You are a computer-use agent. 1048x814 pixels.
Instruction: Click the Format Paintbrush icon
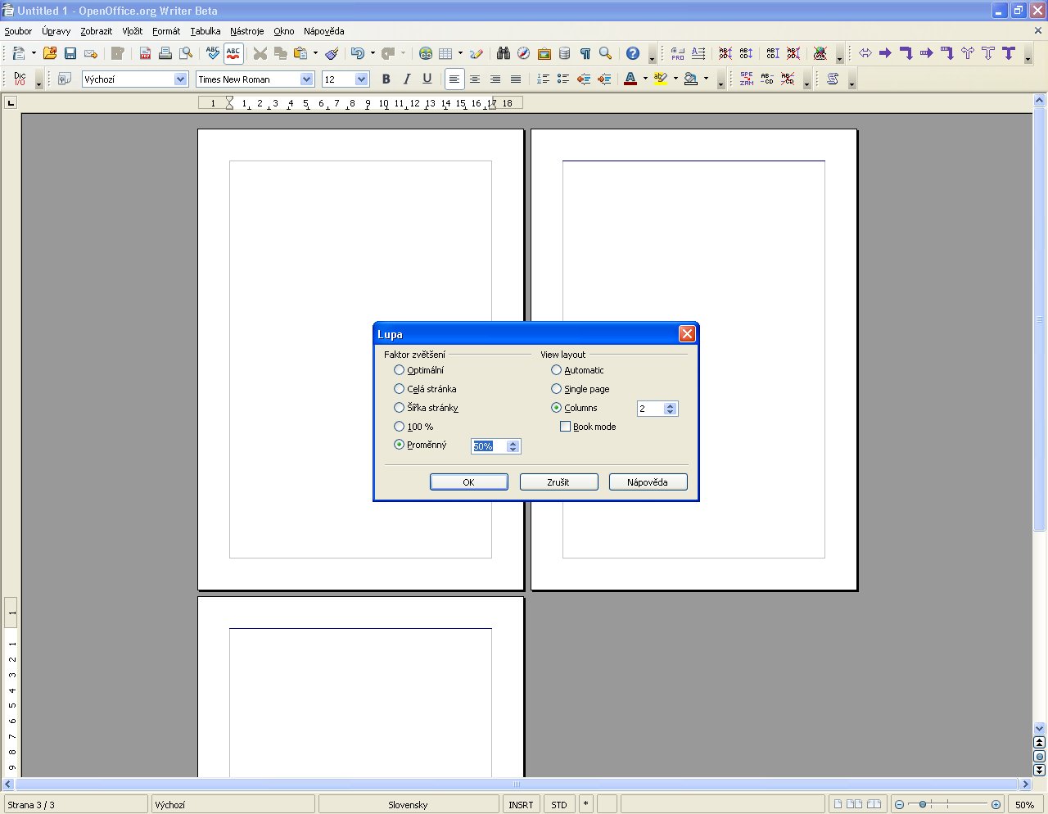[x=332, y=53]
